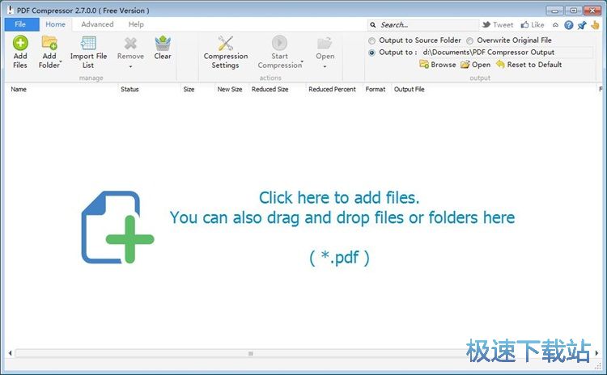Sort by the New Size column header
The image size is (607, 375).
tap(231, 89)
